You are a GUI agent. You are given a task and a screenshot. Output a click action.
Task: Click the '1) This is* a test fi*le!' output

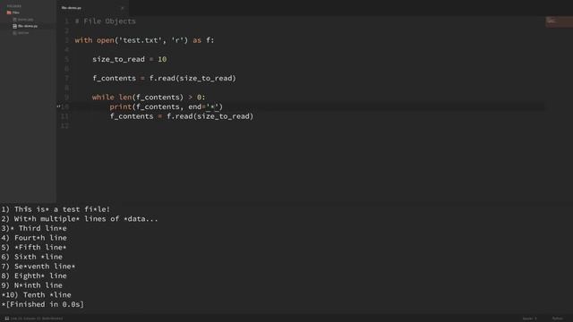pyautogui.click(x=56, y=209)
